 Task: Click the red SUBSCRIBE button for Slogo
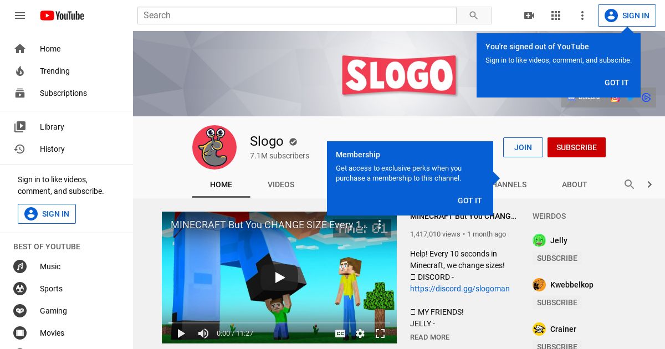pyautogui.click(x=576, y=147)
